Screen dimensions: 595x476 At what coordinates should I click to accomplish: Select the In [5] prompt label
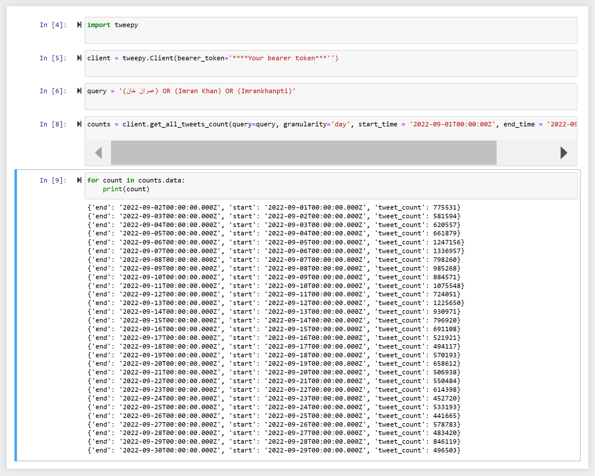pyautogui.click(x=53, y=58)
